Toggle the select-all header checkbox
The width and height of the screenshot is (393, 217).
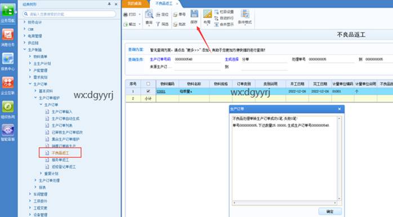(148, 84)
